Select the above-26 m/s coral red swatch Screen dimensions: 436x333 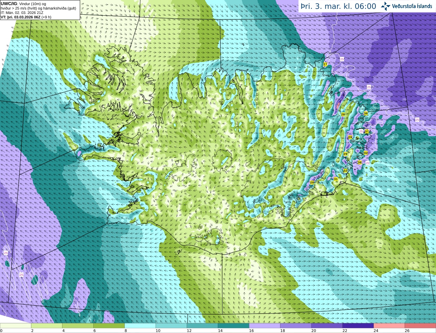pos(420,326)
